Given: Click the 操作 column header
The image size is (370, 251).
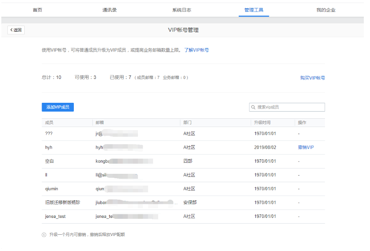Looking at the screenshot, I should (x=302, y=123).
